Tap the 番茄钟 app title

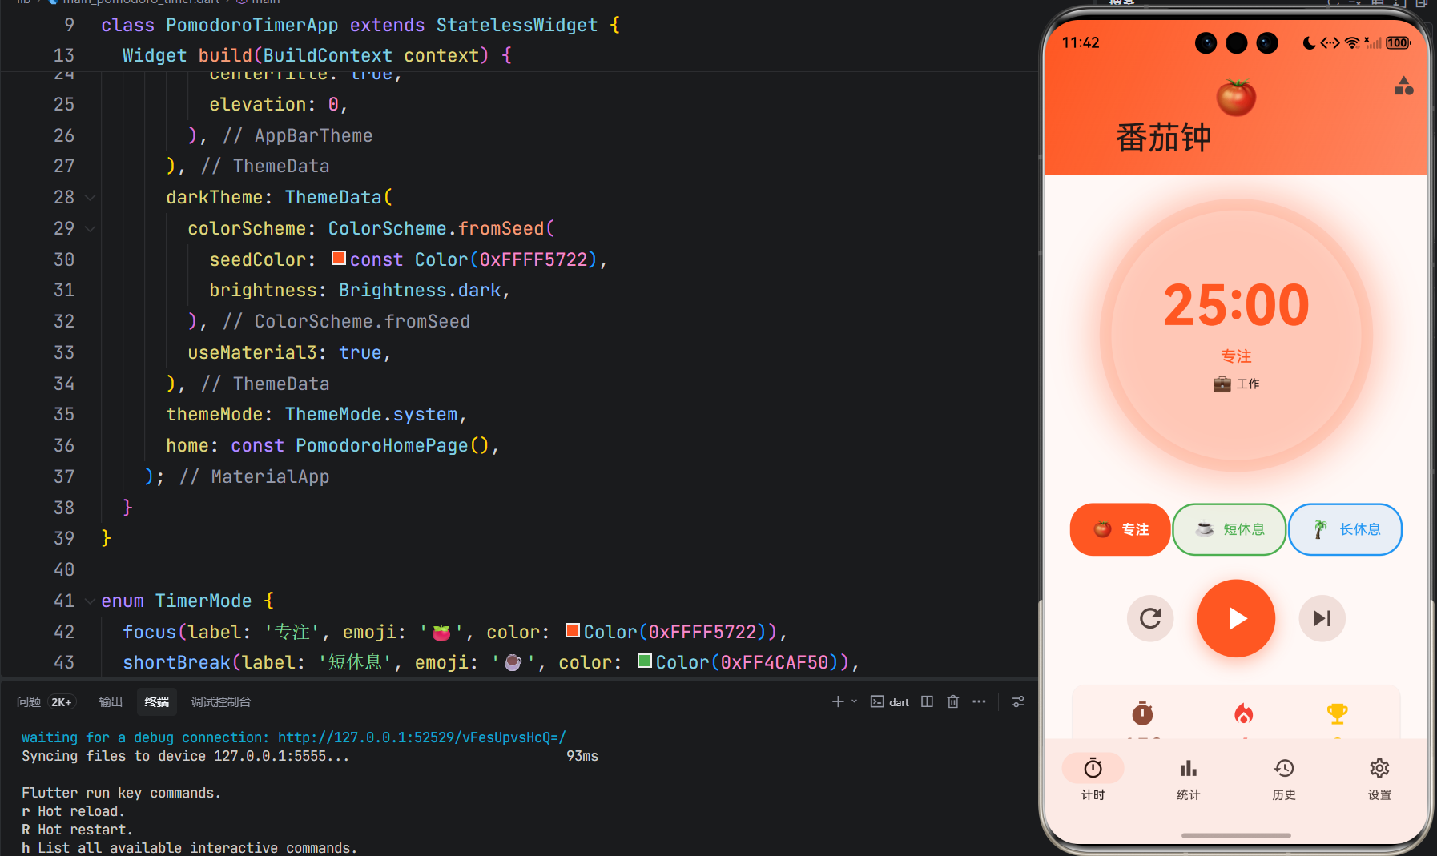[1163, 138]
